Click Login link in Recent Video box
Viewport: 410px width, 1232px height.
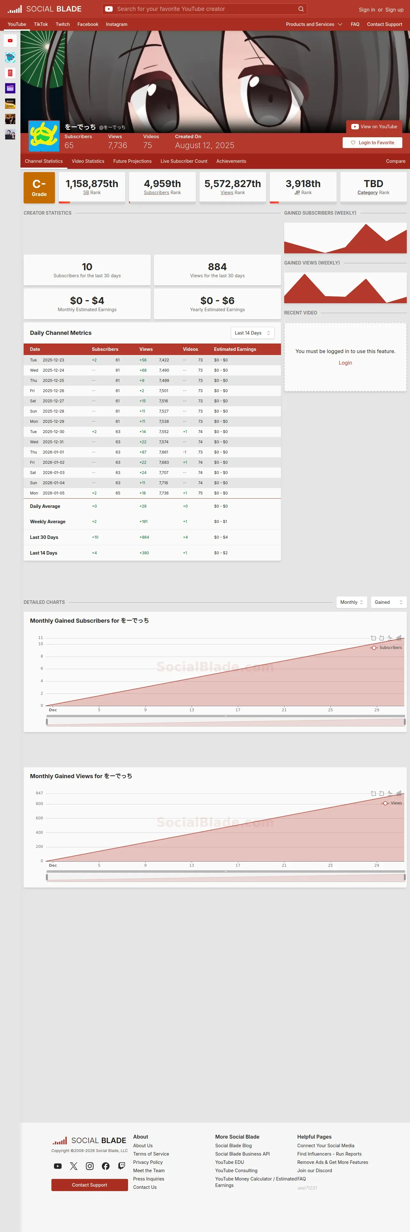coord(345,363)
